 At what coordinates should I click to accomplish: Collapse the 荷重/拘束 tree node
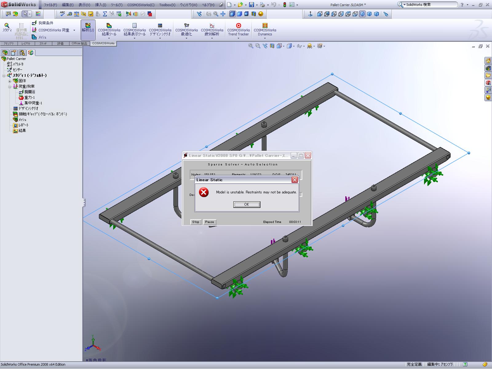(x=10, y=87)
